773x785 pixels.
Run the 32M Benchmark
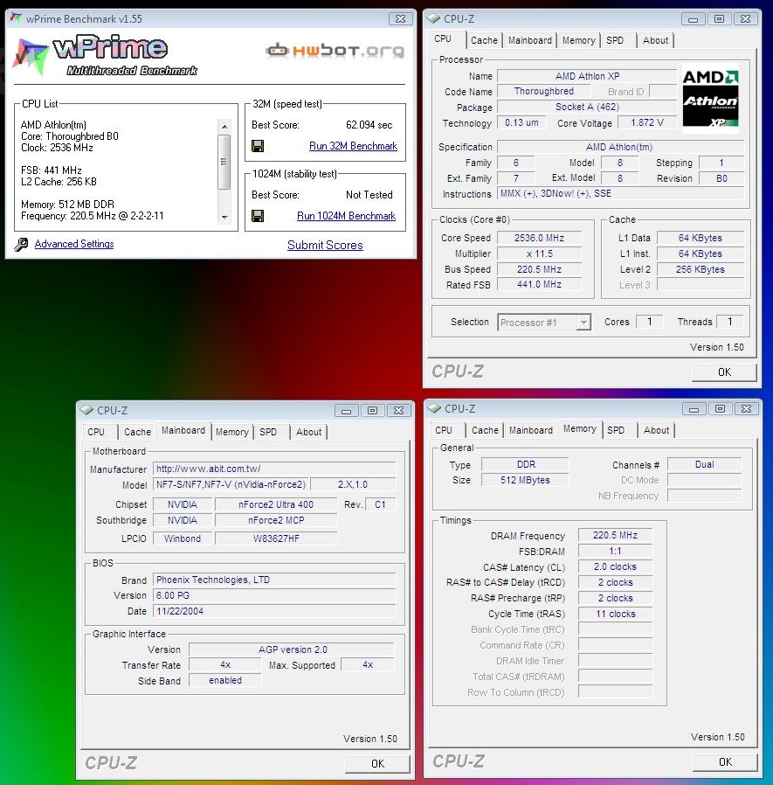353,146
